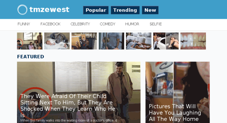Open the Trending section
The width and height of the screenshot is (227, 123).
click(x=125, y=10)
